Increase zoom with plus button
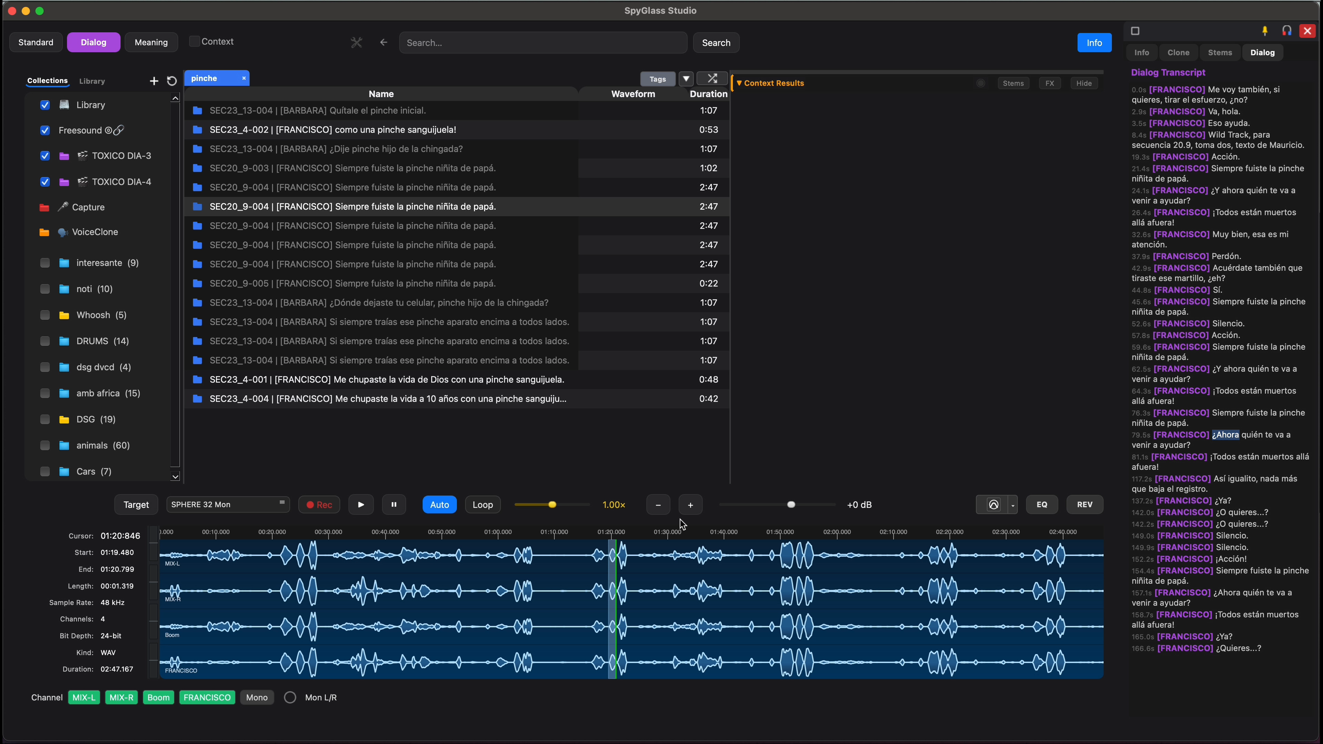Viewport: 1323px width, 744px height. coord(690,505)
